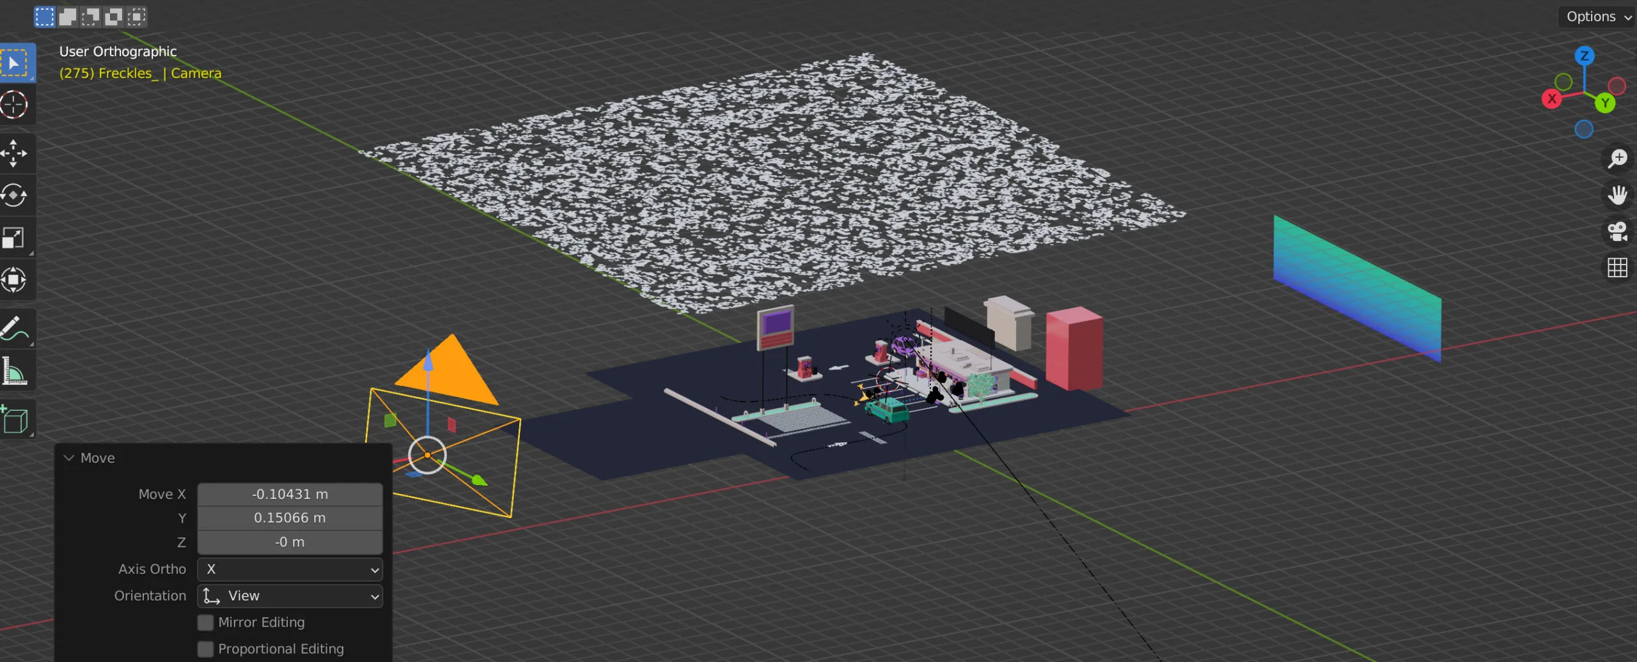Choose the Add Cube tool
The width and height of the screenshot is (1637, 662).
[x=15, y=420]
